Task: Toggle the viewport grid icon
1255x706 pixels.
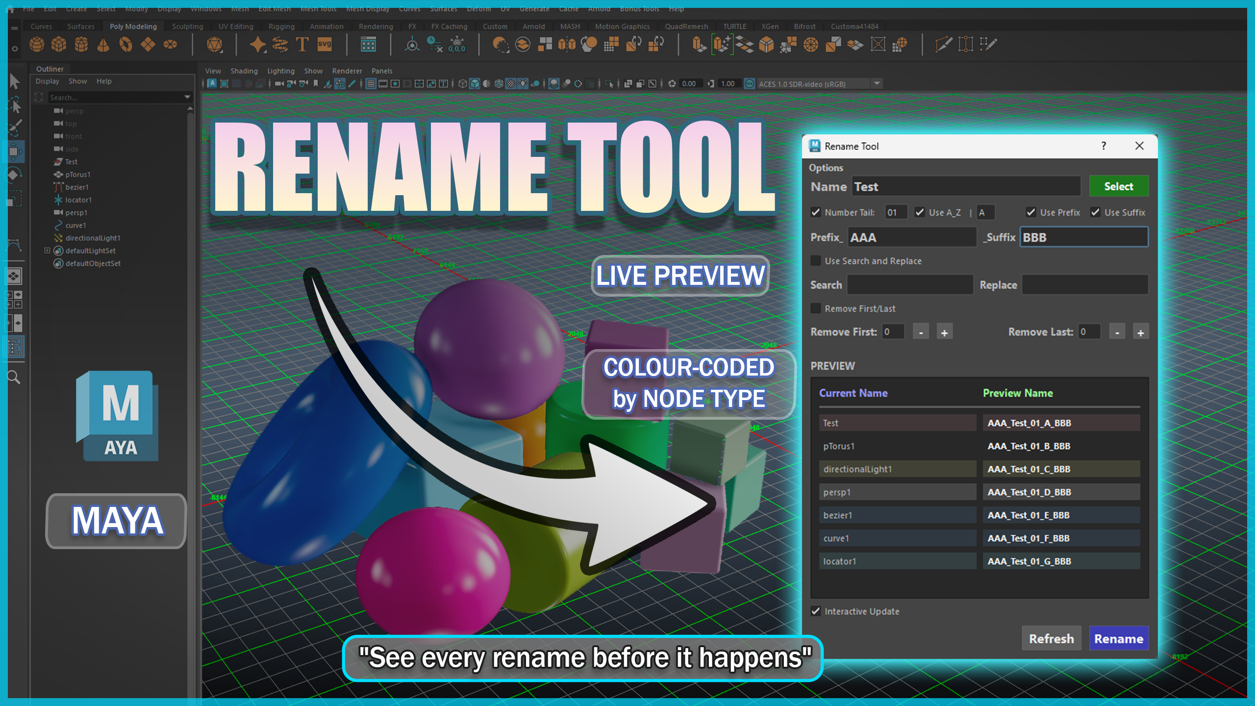Action: coord(371,84)
